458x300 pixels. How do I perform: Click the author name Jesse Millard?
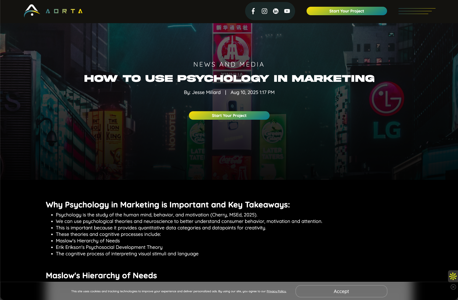206,92
